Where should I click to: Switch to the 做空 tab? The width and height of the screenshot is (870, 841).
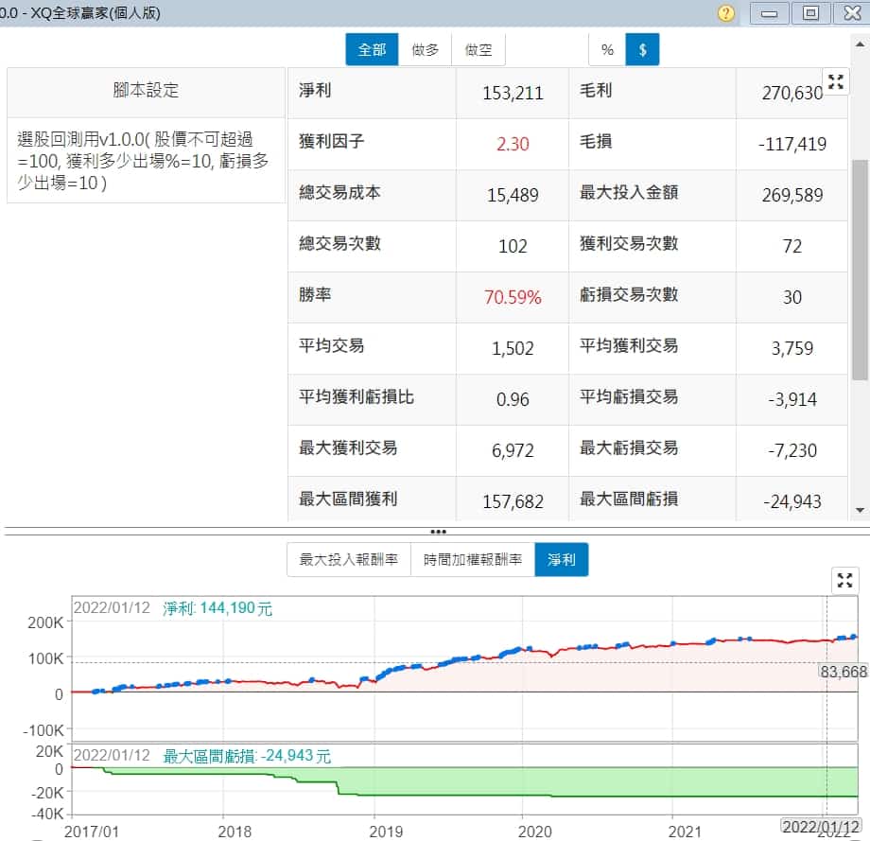[x=478, y=50]
